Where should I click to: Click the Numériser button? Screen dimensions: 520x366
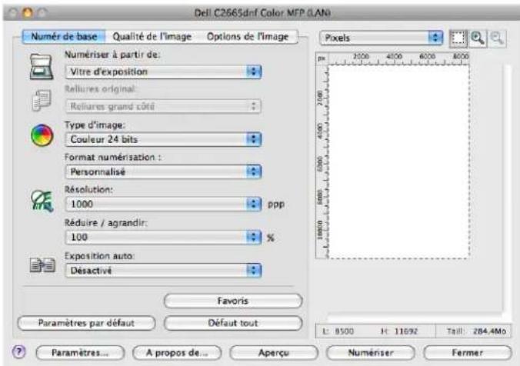click(x=371, y=353)
